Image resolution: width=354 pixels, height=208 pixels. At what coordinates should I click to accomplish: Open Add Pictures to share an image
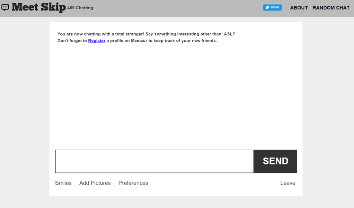tap(95, 183)
